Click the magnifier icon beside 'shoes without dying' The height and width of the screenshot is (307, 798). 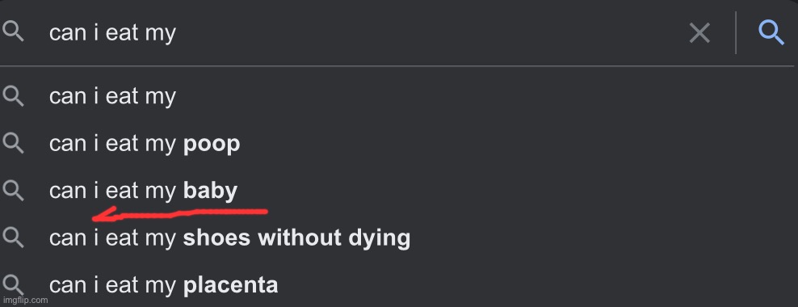pos(13,238)
